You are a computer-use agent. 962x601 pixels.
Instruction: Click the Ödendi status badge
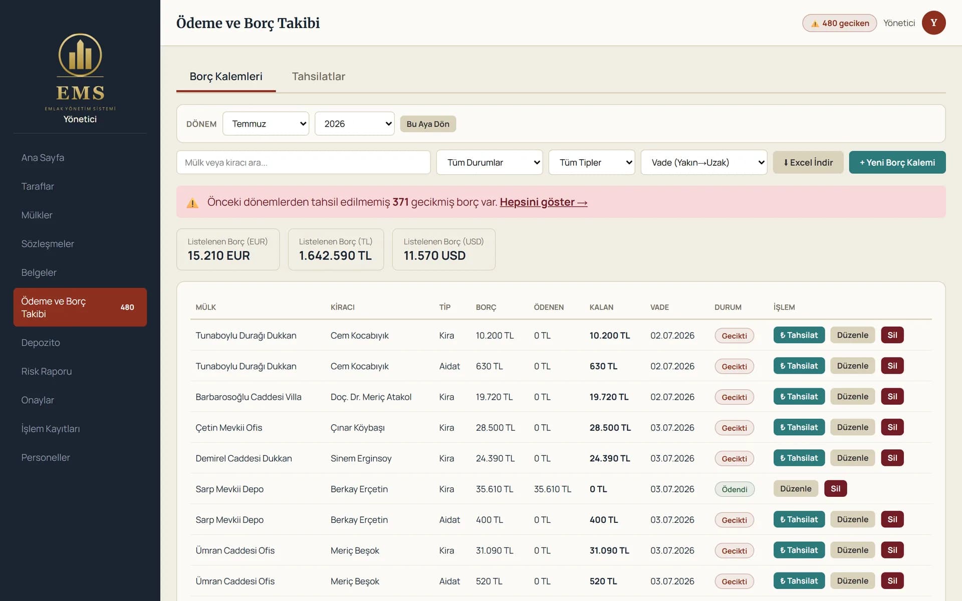pyautogui.click(x=735, y=489)
